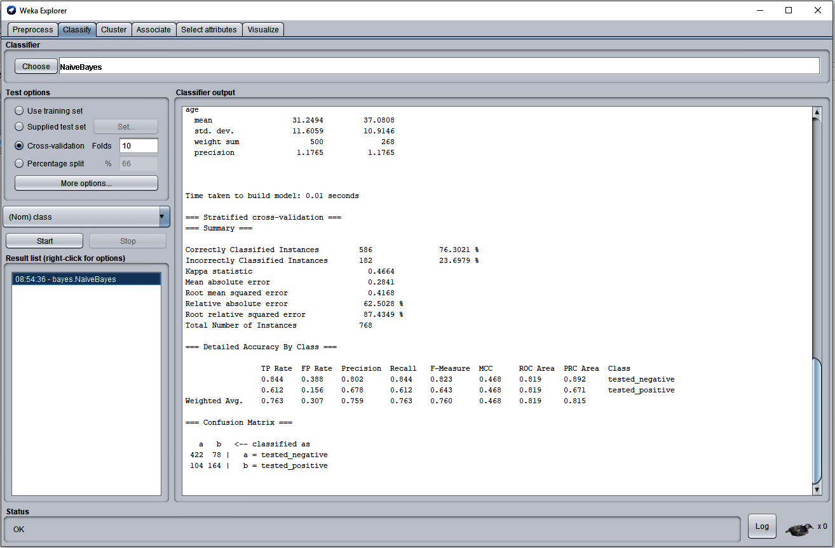
Task: Choose the Cross-validation radio button
Action: [19, 146]
